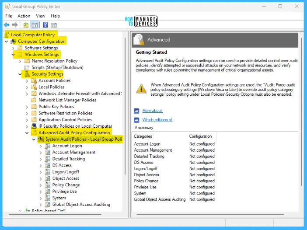The image size is (307, 230).
Task: Click the IP Security Policies icon
Action: (x=34, y=126)
